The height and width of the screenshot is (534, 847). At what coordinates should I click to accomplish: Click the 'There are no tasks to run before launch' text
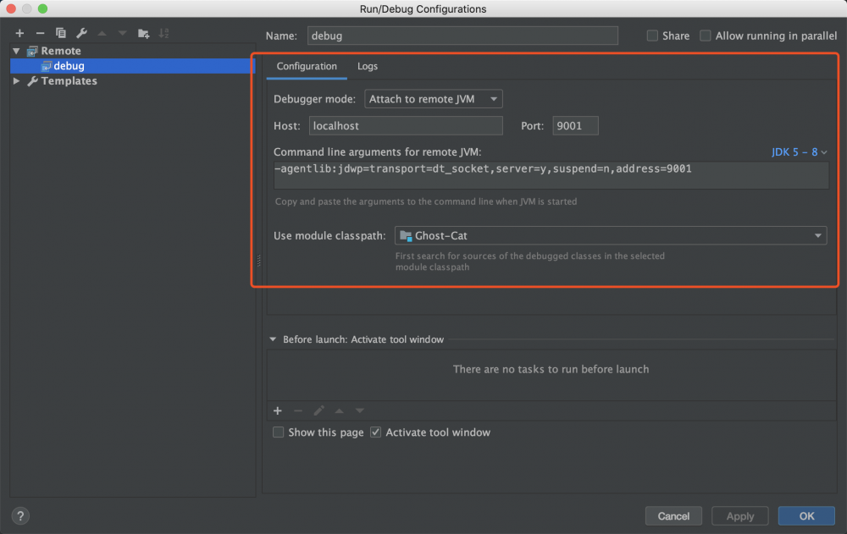point(551,369)
